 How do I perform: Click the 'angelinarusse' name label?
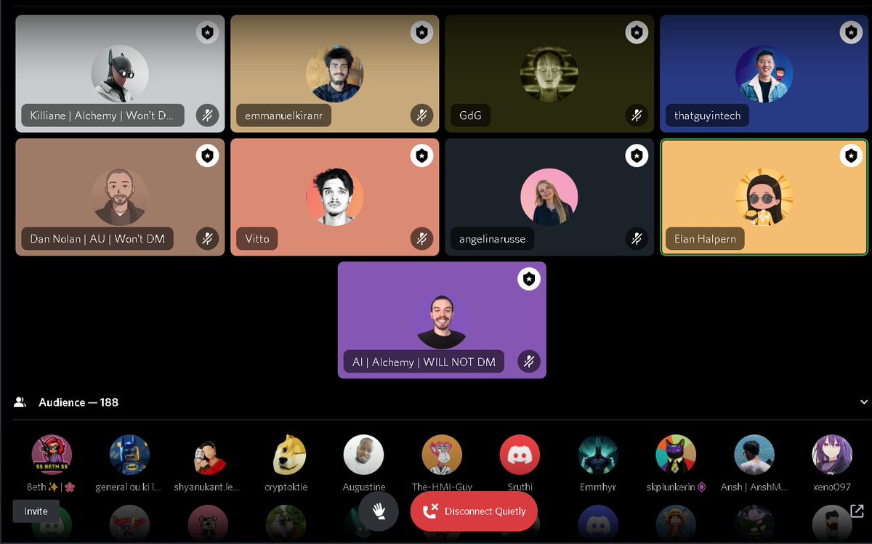pos(492,238)
